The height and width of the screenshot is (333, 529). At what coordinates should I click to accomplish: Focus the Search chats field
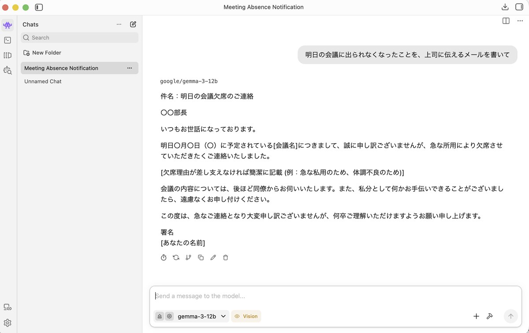(x=80, y=38)
